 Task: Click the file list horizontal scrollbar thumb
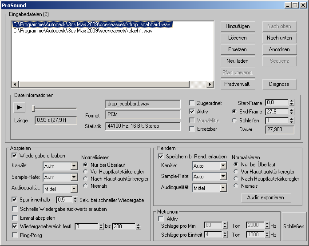tap(104, 85)
